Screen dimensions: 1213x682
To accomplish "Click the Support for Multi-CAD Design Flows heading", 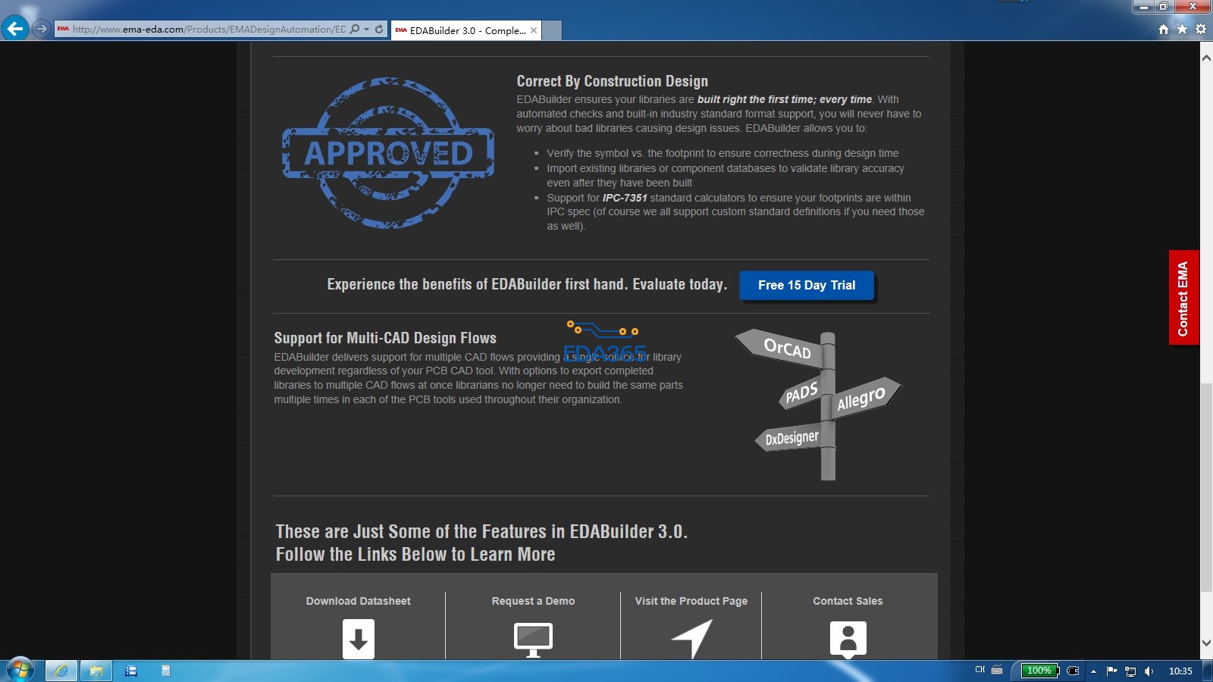I will coord(385,338).
